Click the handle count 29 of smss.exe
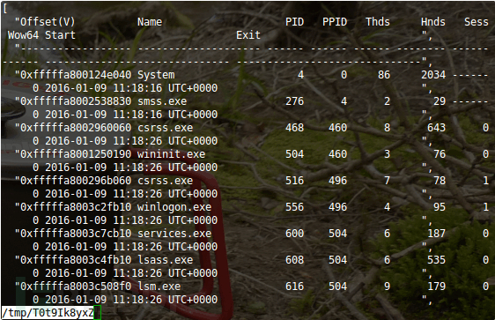This screenshot has height=320, width=495. pyautogui.click(x=440, y=101)
